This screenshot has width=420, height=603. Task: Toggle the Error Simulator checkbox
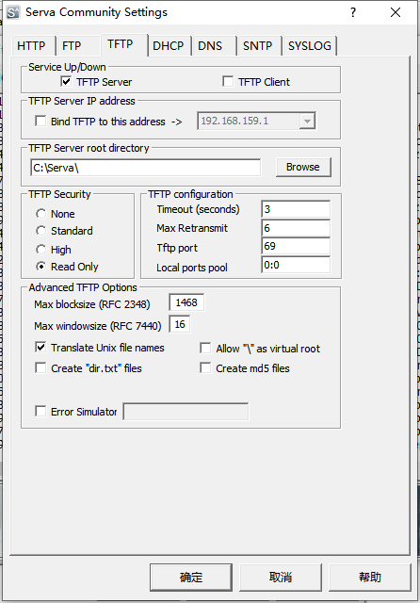[40, 411]
